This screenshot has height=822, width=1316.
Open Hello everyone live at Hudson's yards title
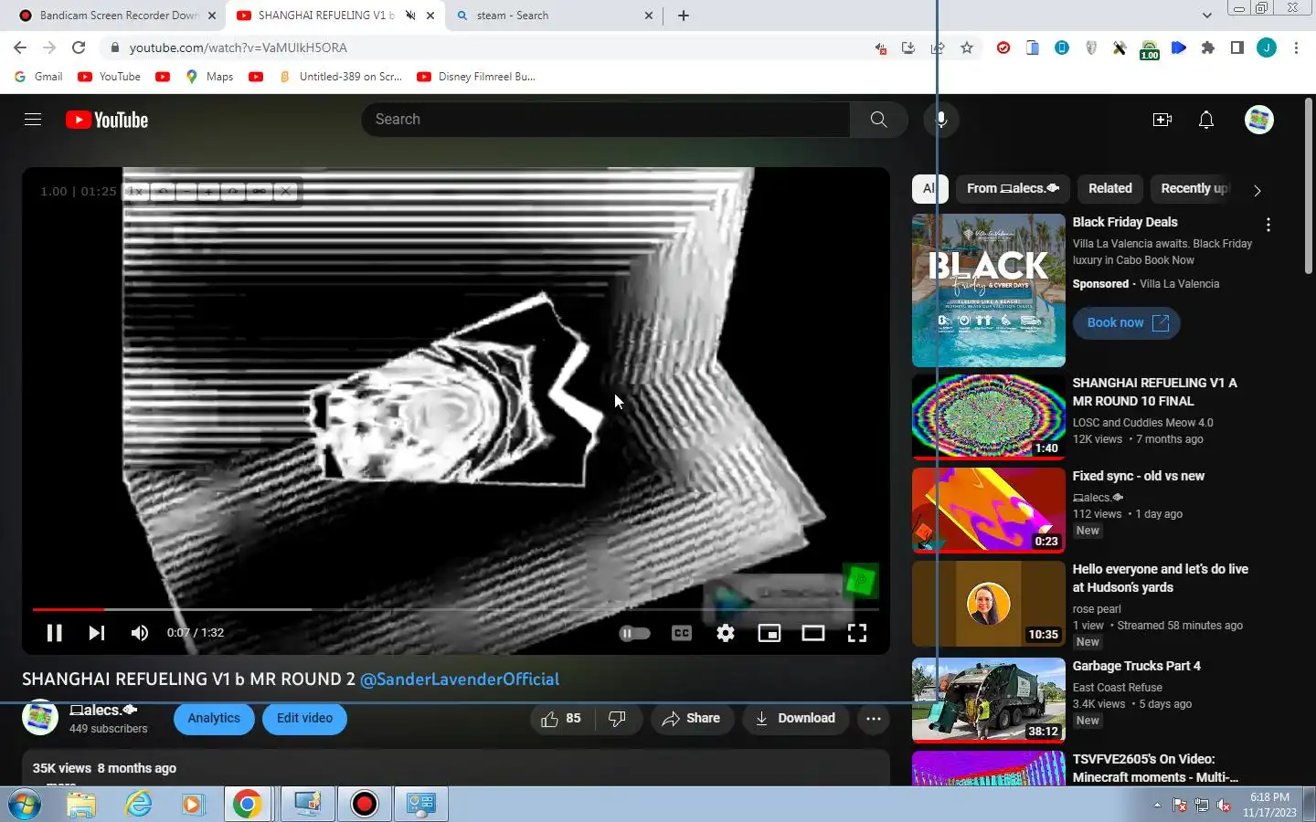1160,578
